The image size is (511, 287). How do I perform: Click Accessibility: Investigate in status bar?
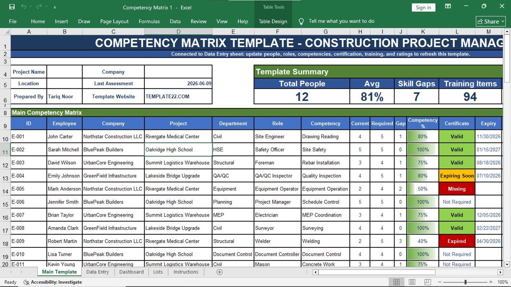pos(53,282)
